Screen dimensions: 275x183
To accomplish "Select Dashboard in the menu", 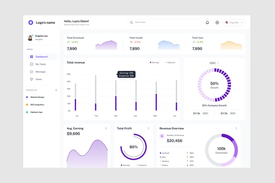I will (x=42, y=57).
